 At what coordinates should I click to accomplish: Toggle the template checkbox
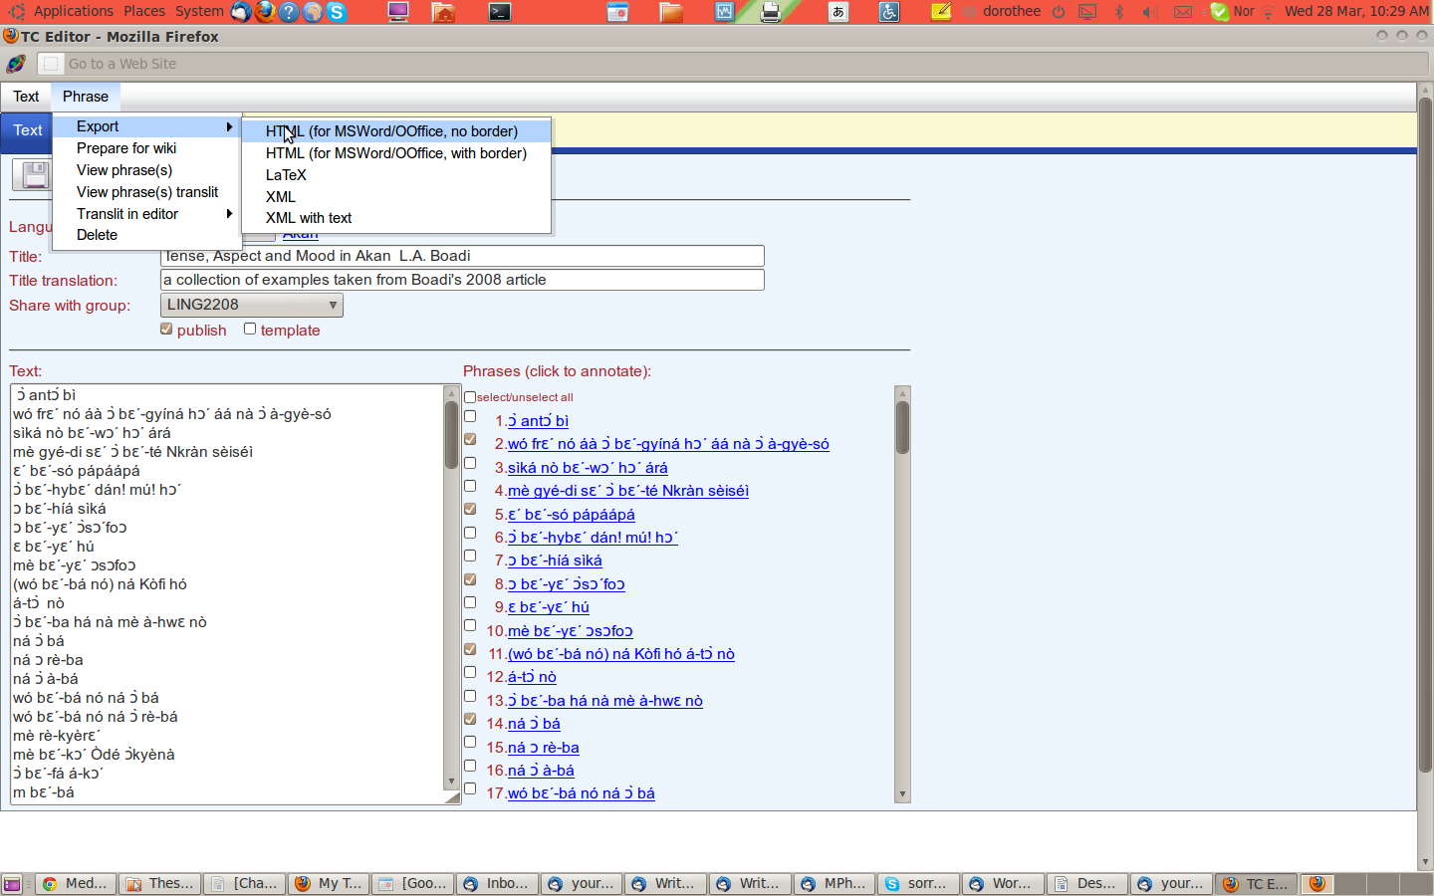250,329
